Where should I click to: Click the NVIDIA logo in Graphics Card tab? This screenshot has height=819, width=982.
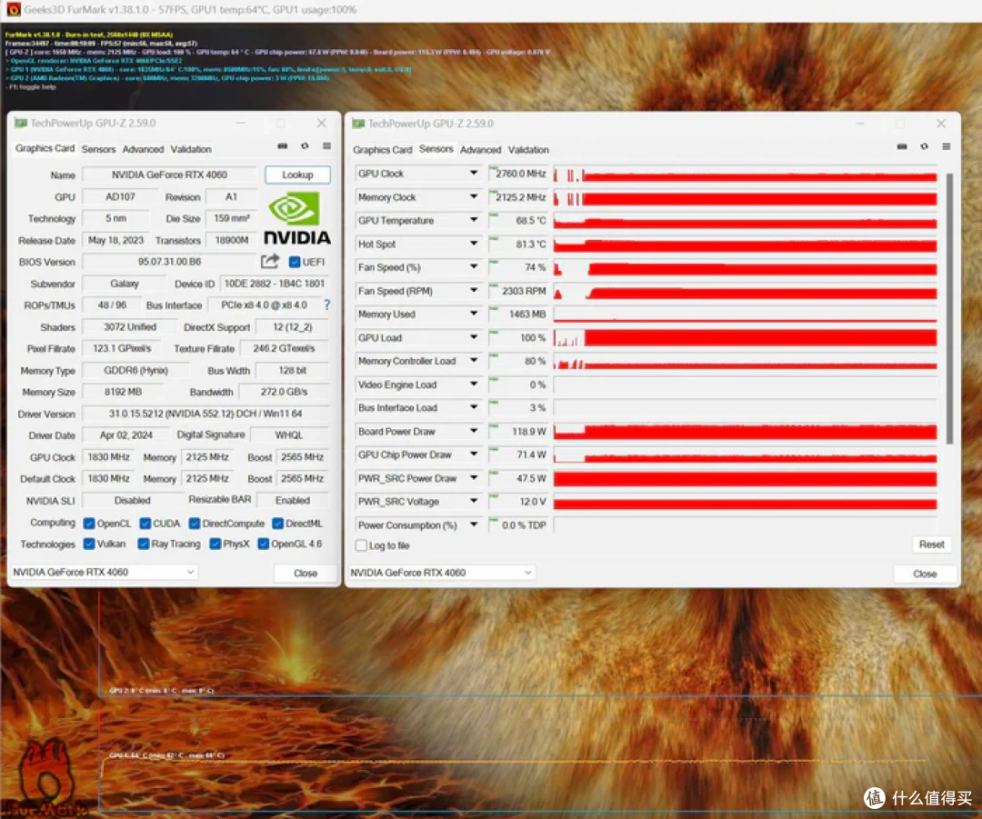pyautogui.click(x=296, y=217)
